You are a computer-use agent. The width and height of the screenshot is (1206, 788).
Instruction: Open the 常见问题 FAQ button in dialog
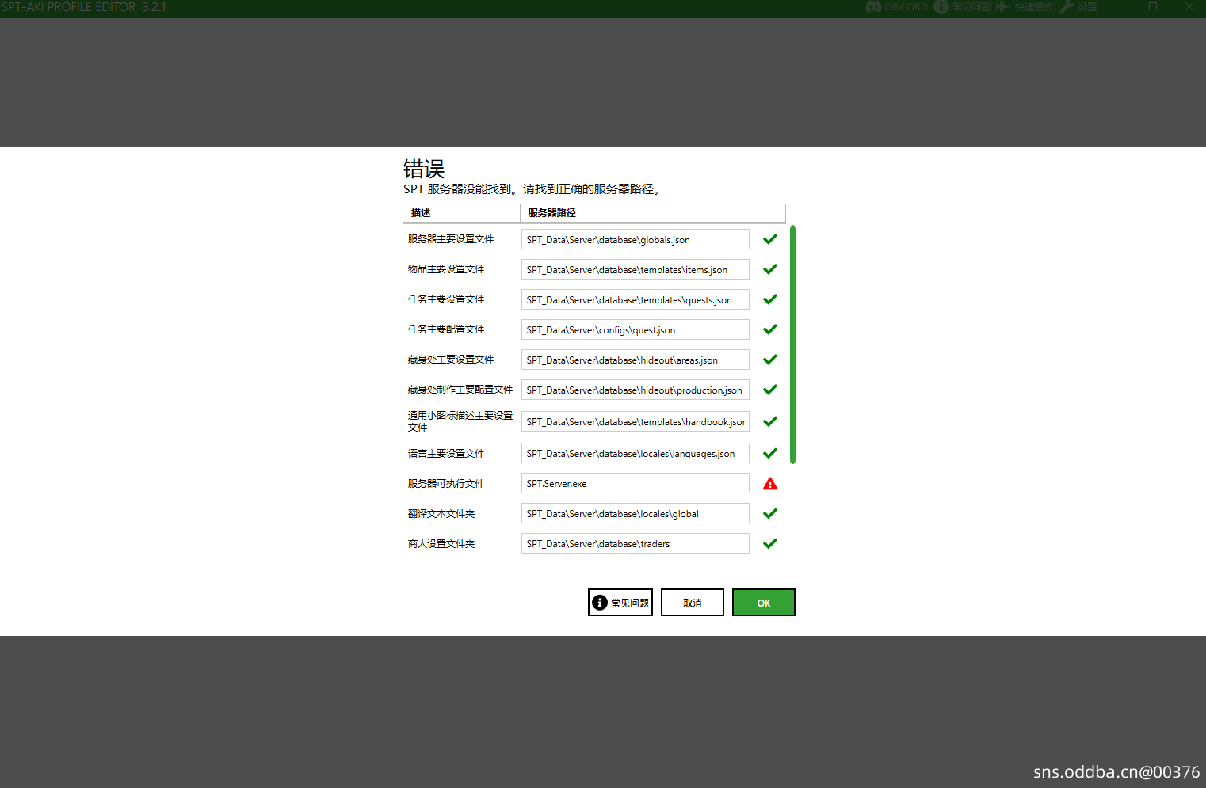[620, 602]
